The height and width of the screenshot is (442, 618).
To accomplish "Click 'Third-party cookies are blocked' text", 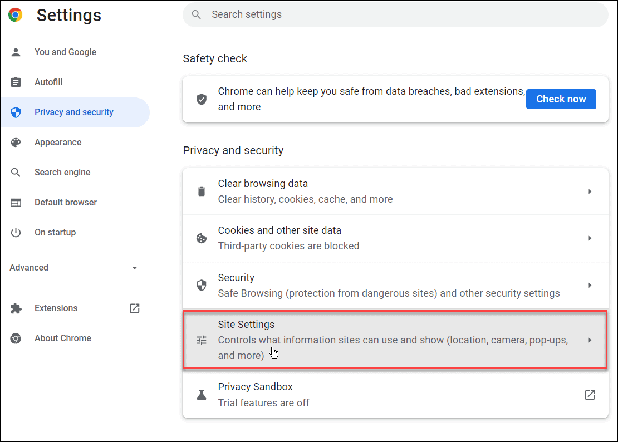I will coord(288,246).
